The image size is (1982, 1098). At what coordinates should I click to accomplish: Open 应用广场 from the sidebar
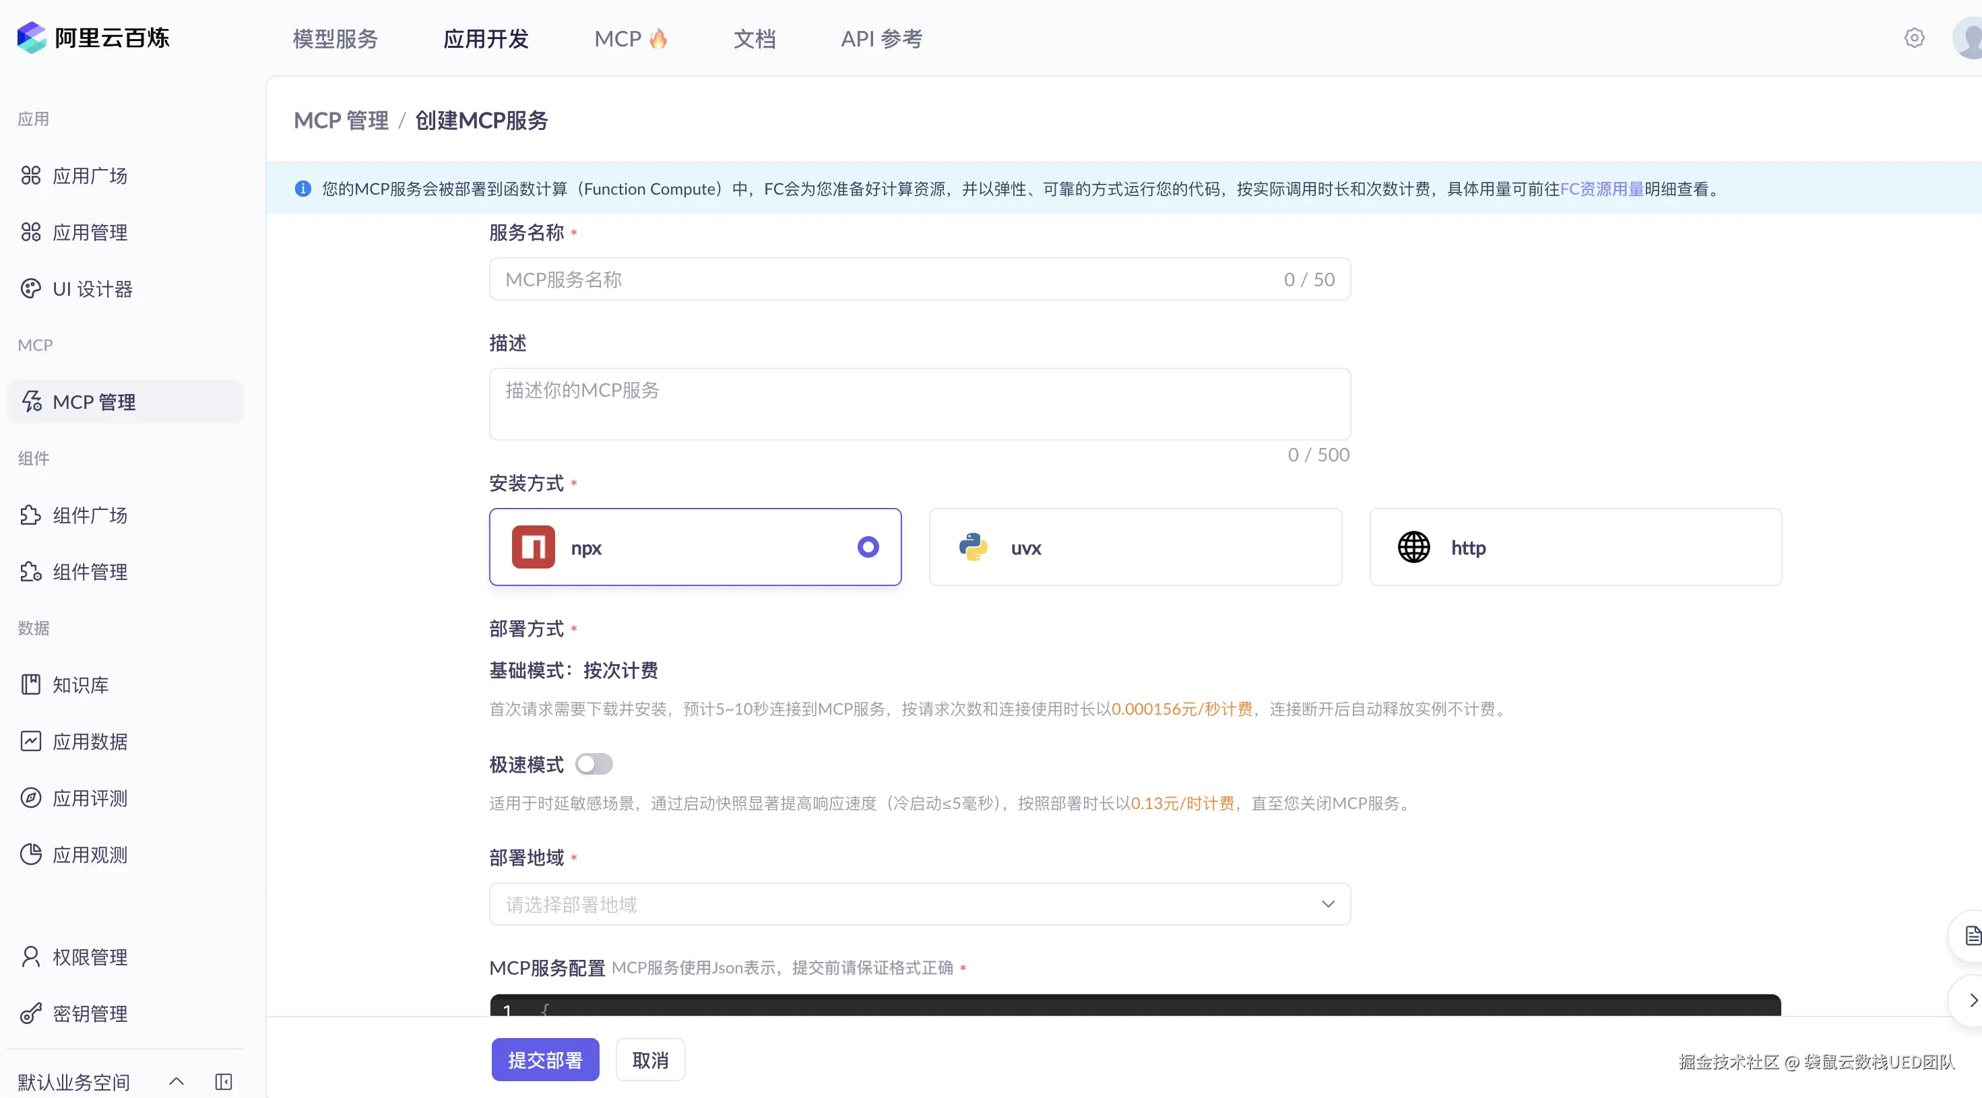tap(89, 176)
